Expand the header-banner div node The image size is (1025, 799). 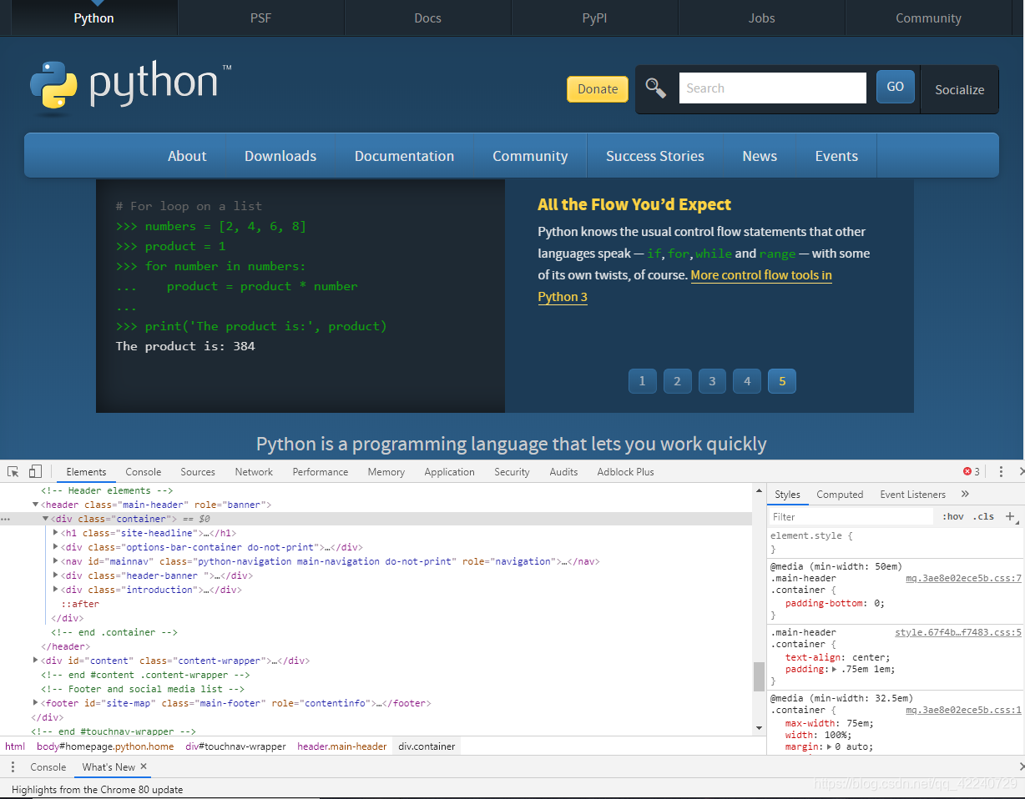pos(55,575)
